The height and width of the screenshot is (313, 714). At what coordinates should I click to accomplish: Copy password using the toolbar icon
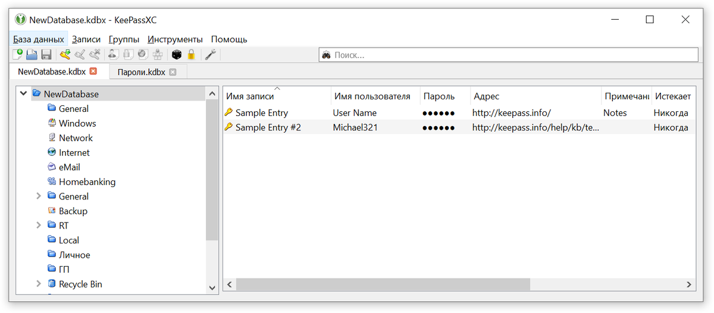click(127, 55)
